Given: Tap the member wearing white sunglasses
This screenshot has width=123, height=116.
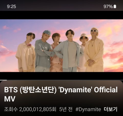Looking at the screenshot, I should click(x=94, y=50).
